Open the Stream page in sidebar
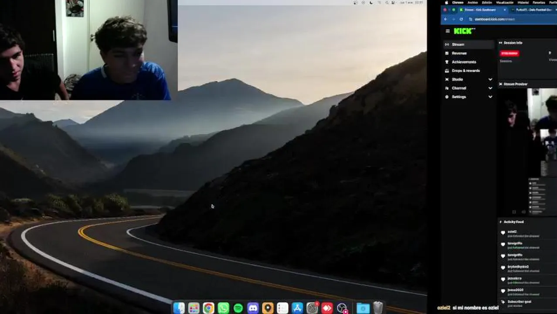 (469, 44)
